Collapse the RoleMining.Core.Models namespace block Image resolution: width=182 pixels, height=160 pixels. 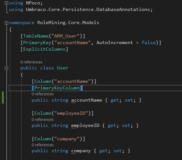7,23
